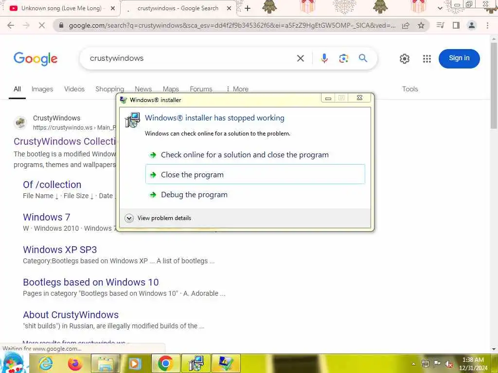The width and height of the screenshot is (498, 373).
Task: Search by image with Google Lens
Action: [x=344, y=58]
